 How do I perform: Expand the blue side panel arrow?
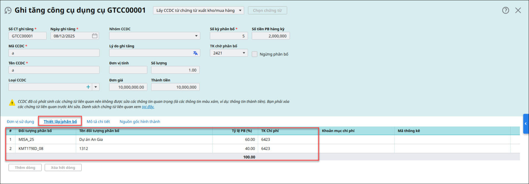(526, 124)
